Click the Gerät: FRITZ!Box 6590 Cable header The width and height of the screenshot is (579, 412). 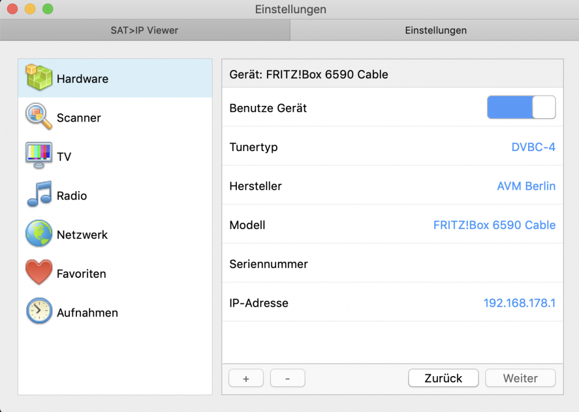tap(309, 75)
